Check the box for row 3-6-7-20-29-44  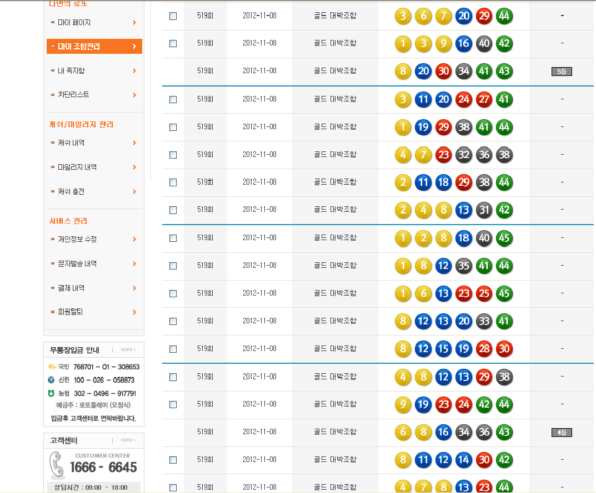(x=173, y=16)
